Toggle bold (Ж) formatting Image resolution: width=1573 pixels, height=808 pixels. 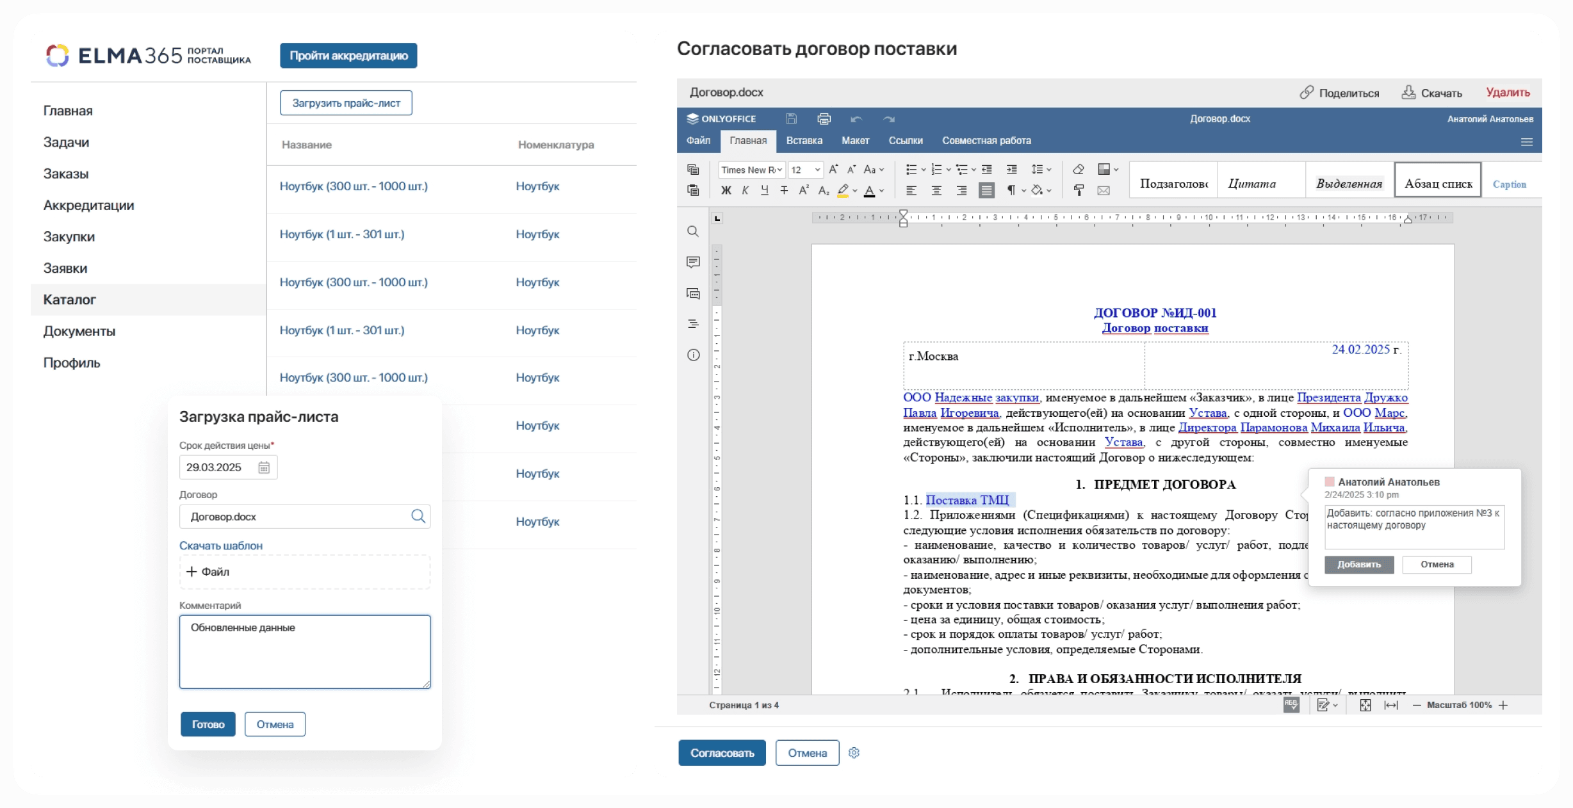click(x=726, y=190)
